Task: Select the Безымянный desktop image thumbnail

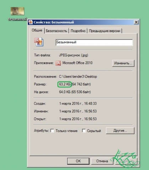Action: [x=17, y=11]
